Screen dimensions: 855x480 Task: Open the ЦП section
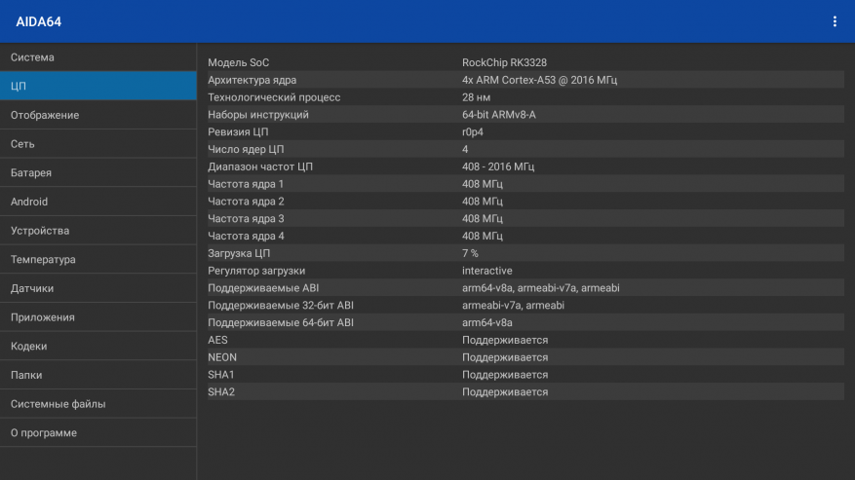[97, 86]
